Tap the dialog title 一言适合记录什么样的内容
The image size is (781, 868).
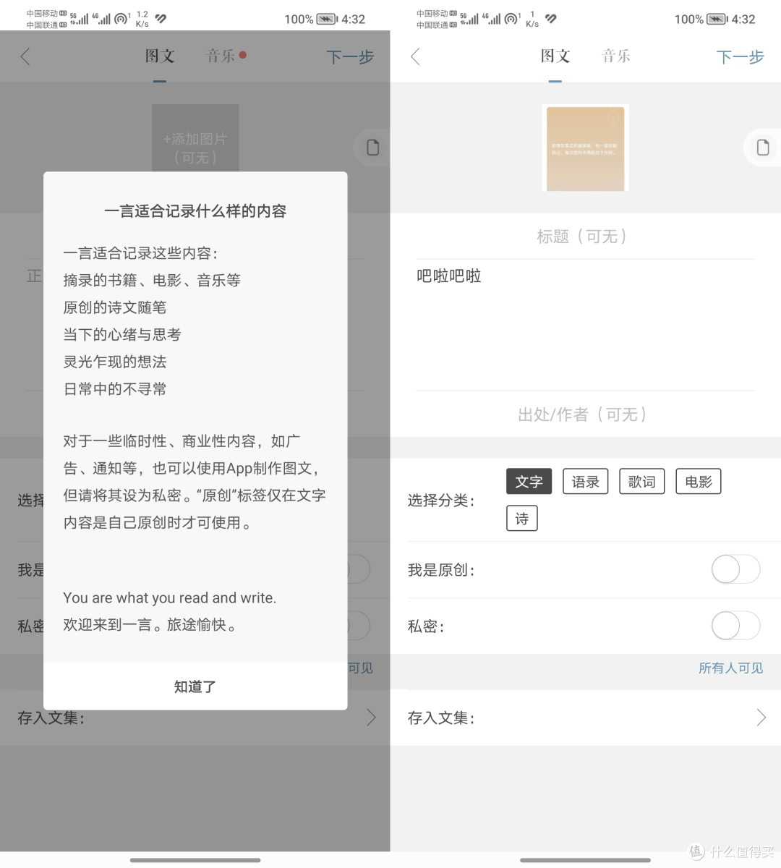tap(195, 211)
